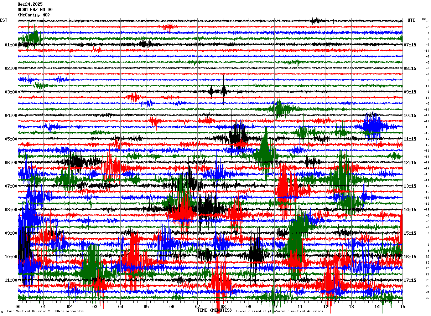431x316 pixels.
Task: Select the 06:00 CST time label
Action: 11,163
